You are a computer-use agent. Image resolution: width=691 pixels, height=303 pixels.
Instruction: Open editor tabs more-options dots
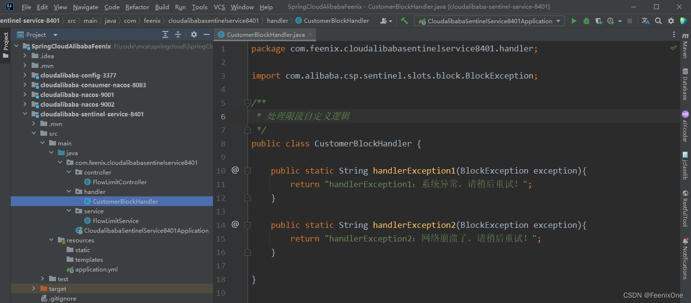tap(673, 34)
